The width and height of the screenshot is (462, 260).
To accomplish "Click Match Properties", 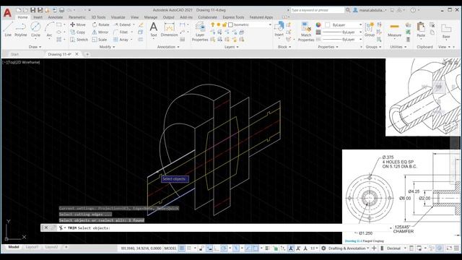I will pyautogui.click(x=306, y=32).
